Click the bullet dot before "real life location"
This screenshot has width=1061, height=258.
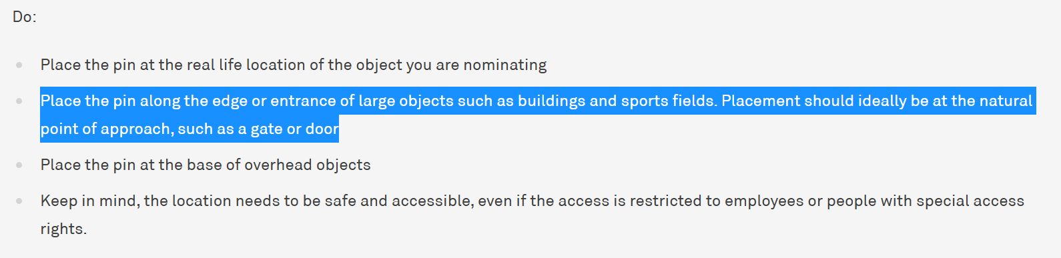point(19,65)
